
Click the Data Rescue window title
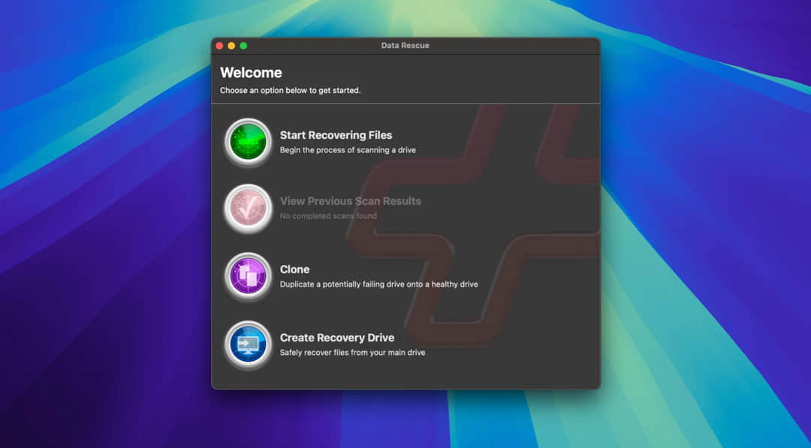click(405, 45)
